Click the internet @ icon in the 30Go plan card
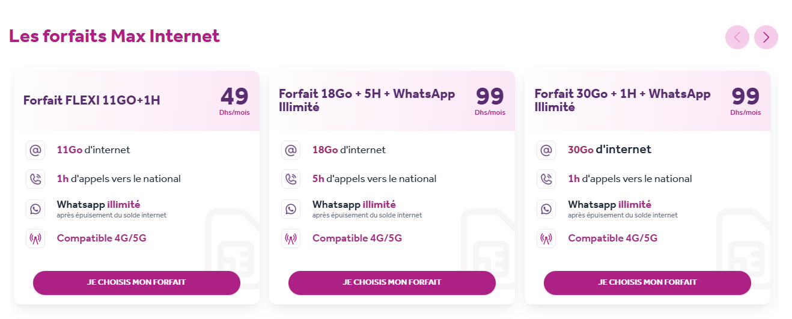This screenshot has height=319, width=792. coord(546,150)
